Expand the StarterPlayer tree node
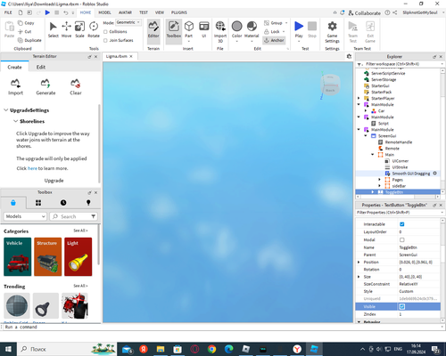Viewport: 446px width, 356px height. coord(359,98)
